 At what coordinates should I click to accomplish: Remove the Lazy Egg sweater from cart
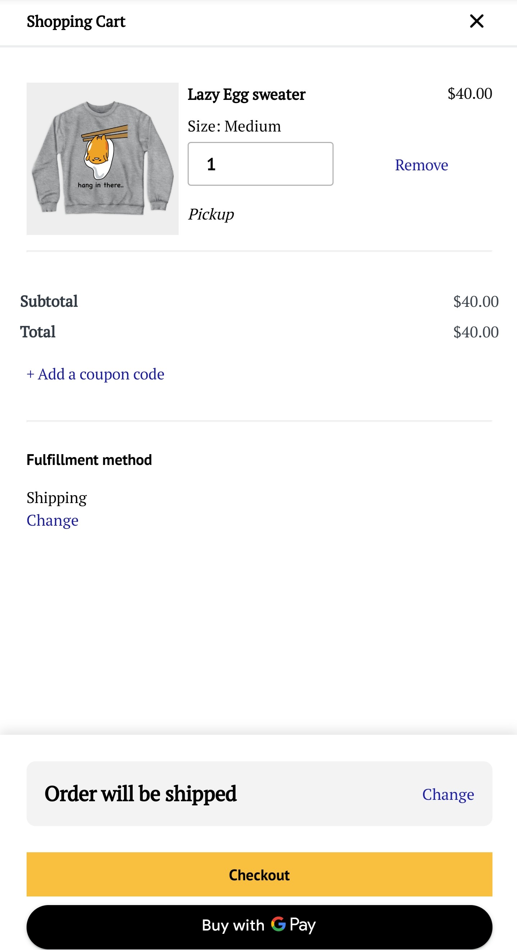421,165
